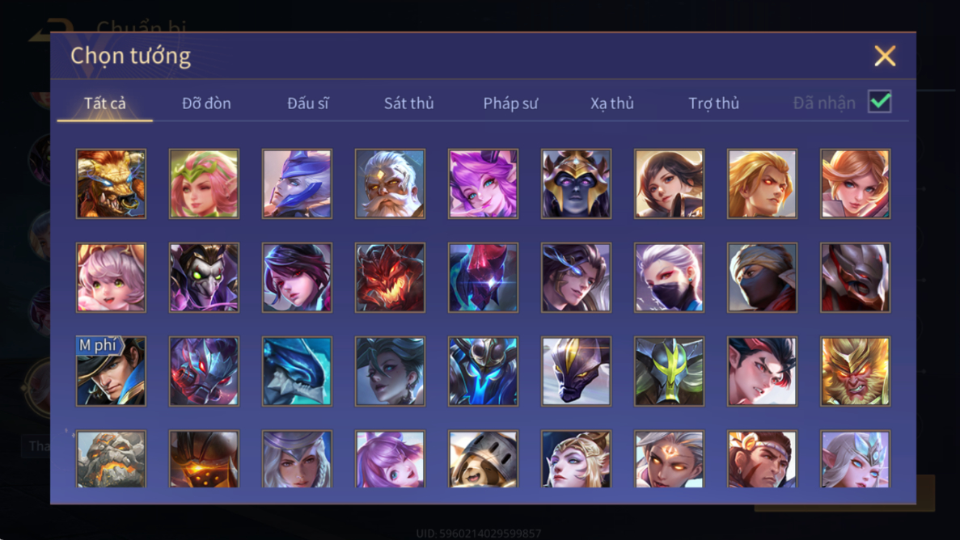This screenshot has height=540, width=960.
Task: Choose the rock golem hero portrait
Action: coord(111,458)
